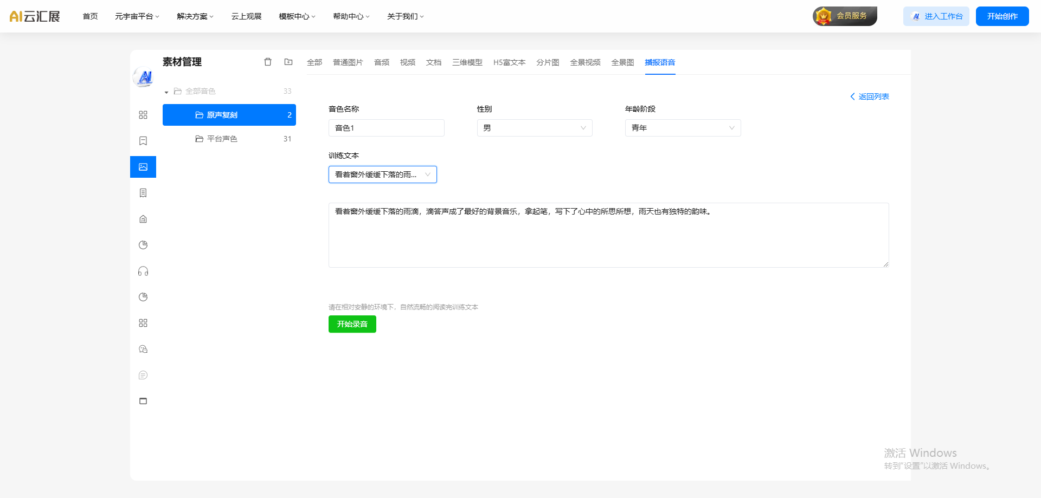Open the 模板中心 menu
Image resolution: width=1041 pixels, height=498 pixels.
[x=297, y=16]
